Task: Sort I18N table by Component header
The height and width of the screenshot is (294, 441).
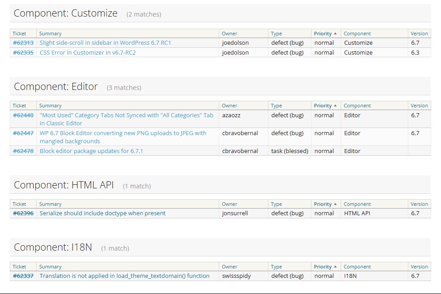Action: [357, 267]
